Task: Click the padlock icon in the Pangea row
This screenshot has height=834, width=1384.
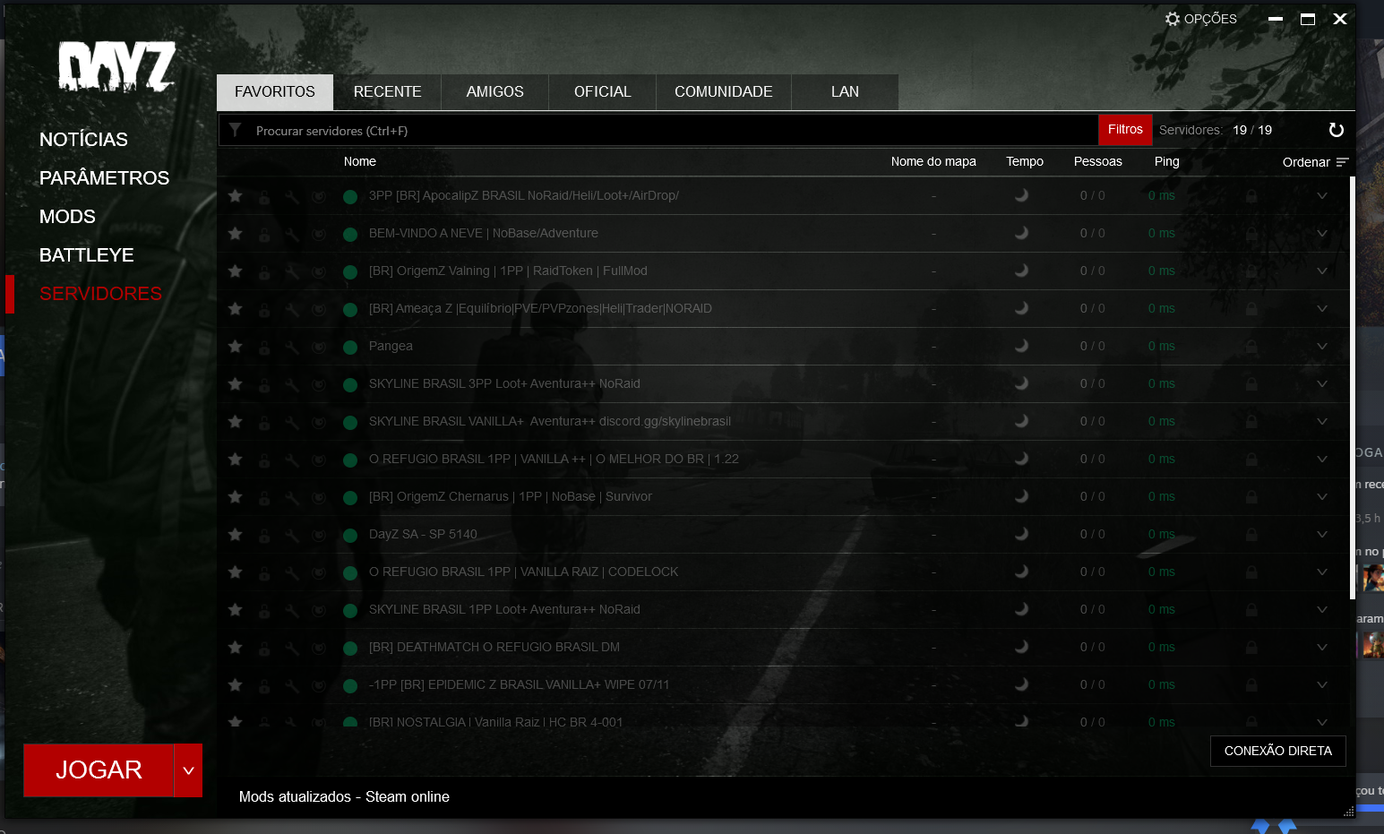Action: click(x=264, y=347)
